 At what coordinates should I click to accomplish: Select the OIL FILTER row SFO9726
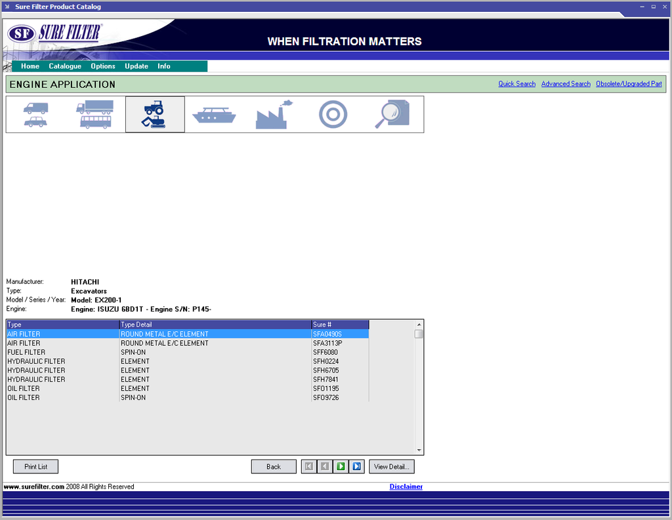click(188, 397)
